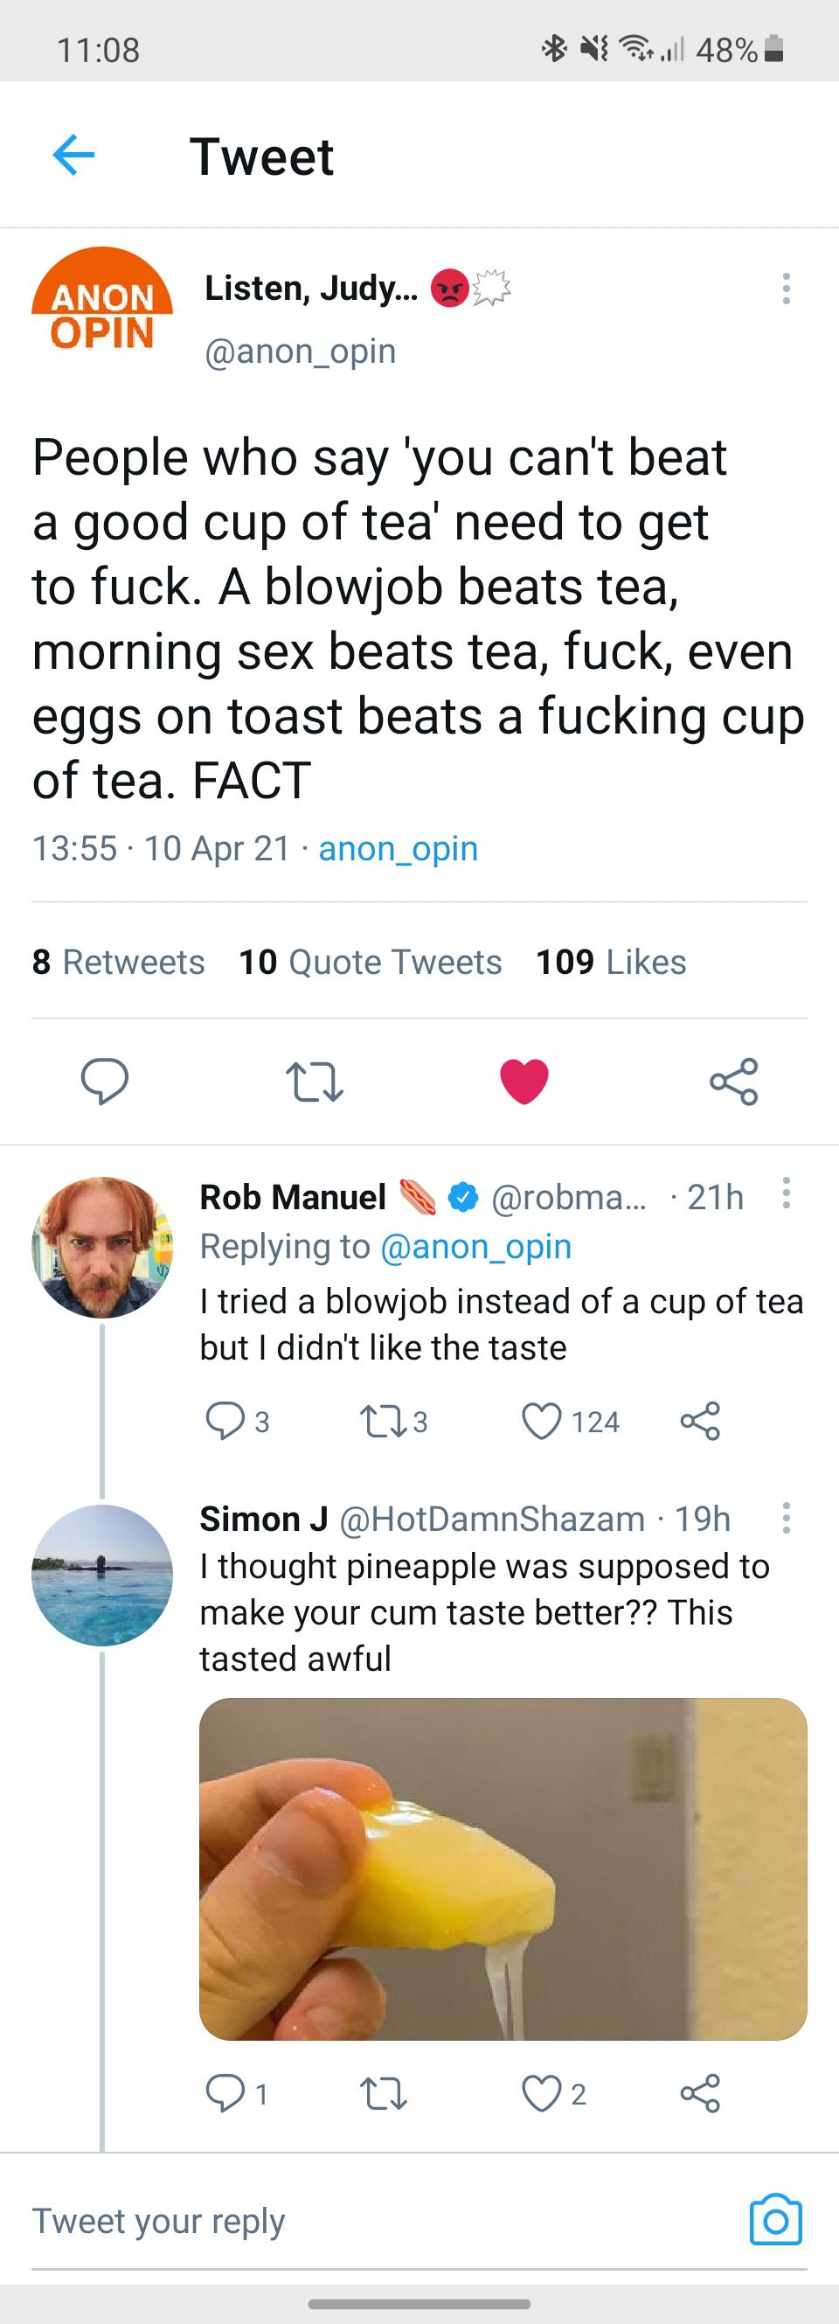Screen dimensions: 839x2324
Task: Tap the Tweet your reply field
Action: 361,2220
